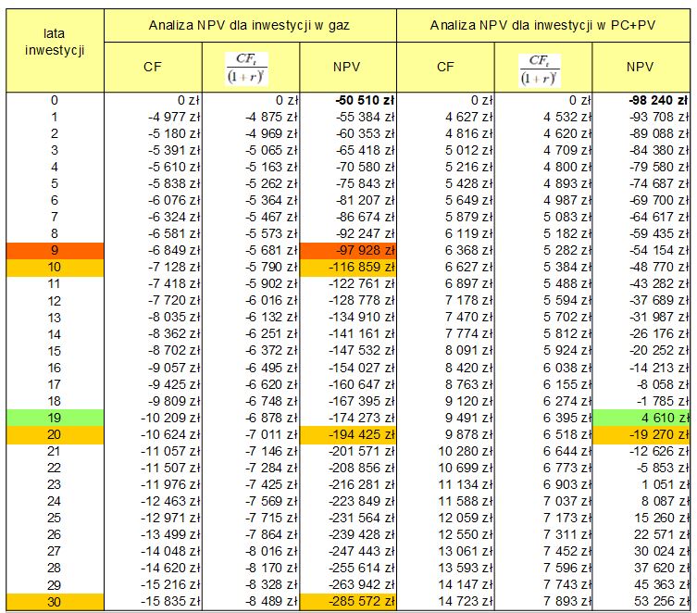Click gas NPV value -147 532 zł

362,351
